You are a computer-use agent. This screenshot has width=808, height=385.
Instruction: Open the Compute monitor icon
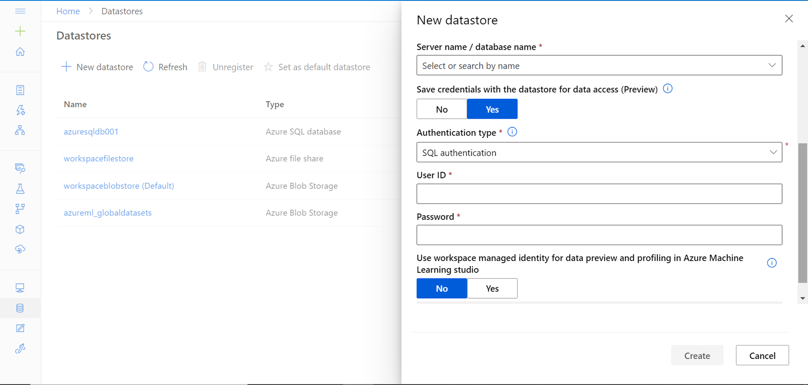tap(20, 288)
